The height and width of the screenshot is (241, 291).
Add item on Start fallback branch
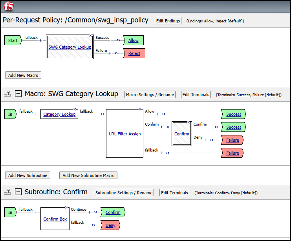(40, 40)
